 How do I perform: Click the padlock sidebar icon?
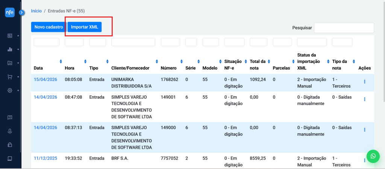click(10, 145)
